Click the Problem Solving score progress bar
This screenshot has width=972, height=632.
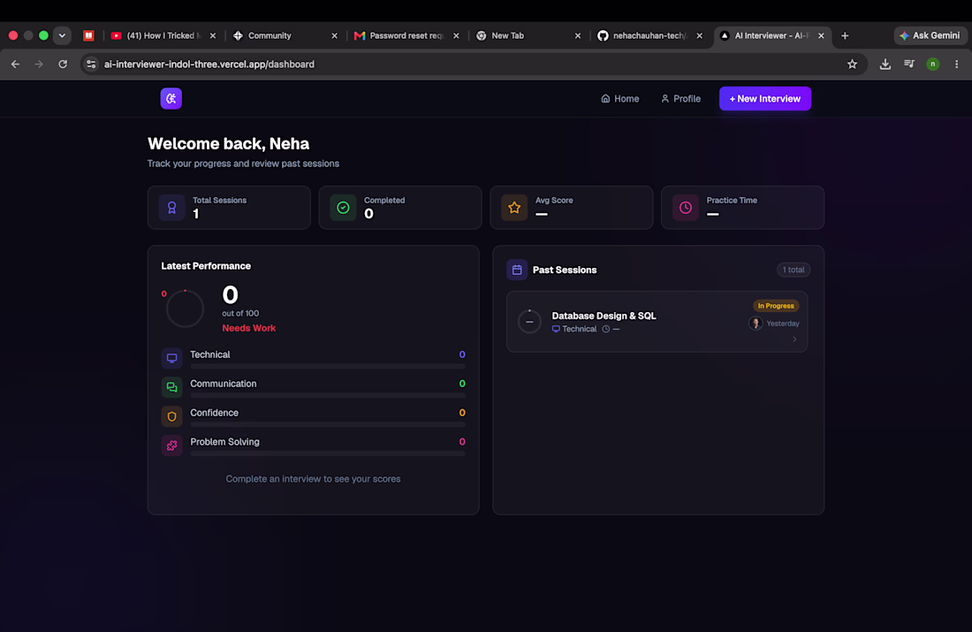click(x=327, y=454)
